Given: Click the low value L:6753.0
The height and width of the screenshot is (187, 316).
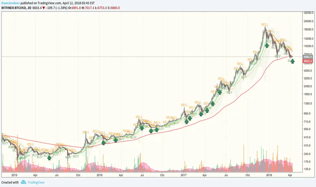Looking at the screenshot, I should pos(101,8).
